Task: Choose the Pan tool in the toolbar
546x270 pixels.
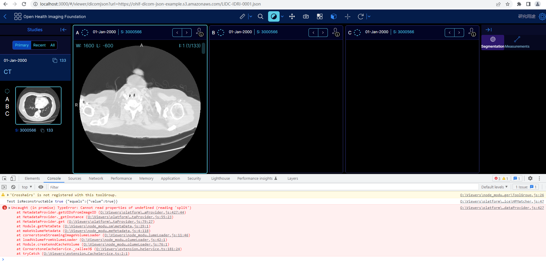Action: (292, 16)
